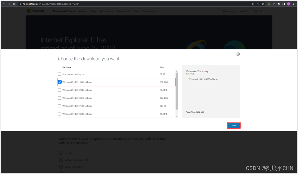
Task: Click the file list scrollbar thumb
Action: point(177,91)
